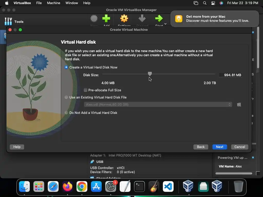Open the Trash in the dock
The height and width of the screenshot is (197, 263).
(239, 186)
